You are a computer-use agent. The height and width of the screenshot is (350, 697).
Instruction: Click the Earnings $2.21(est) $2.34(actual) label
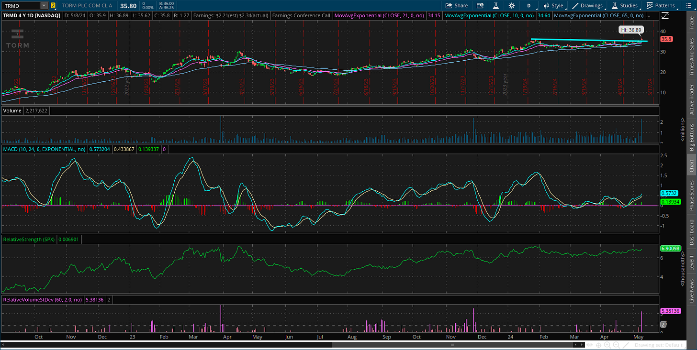pos(231,15)
